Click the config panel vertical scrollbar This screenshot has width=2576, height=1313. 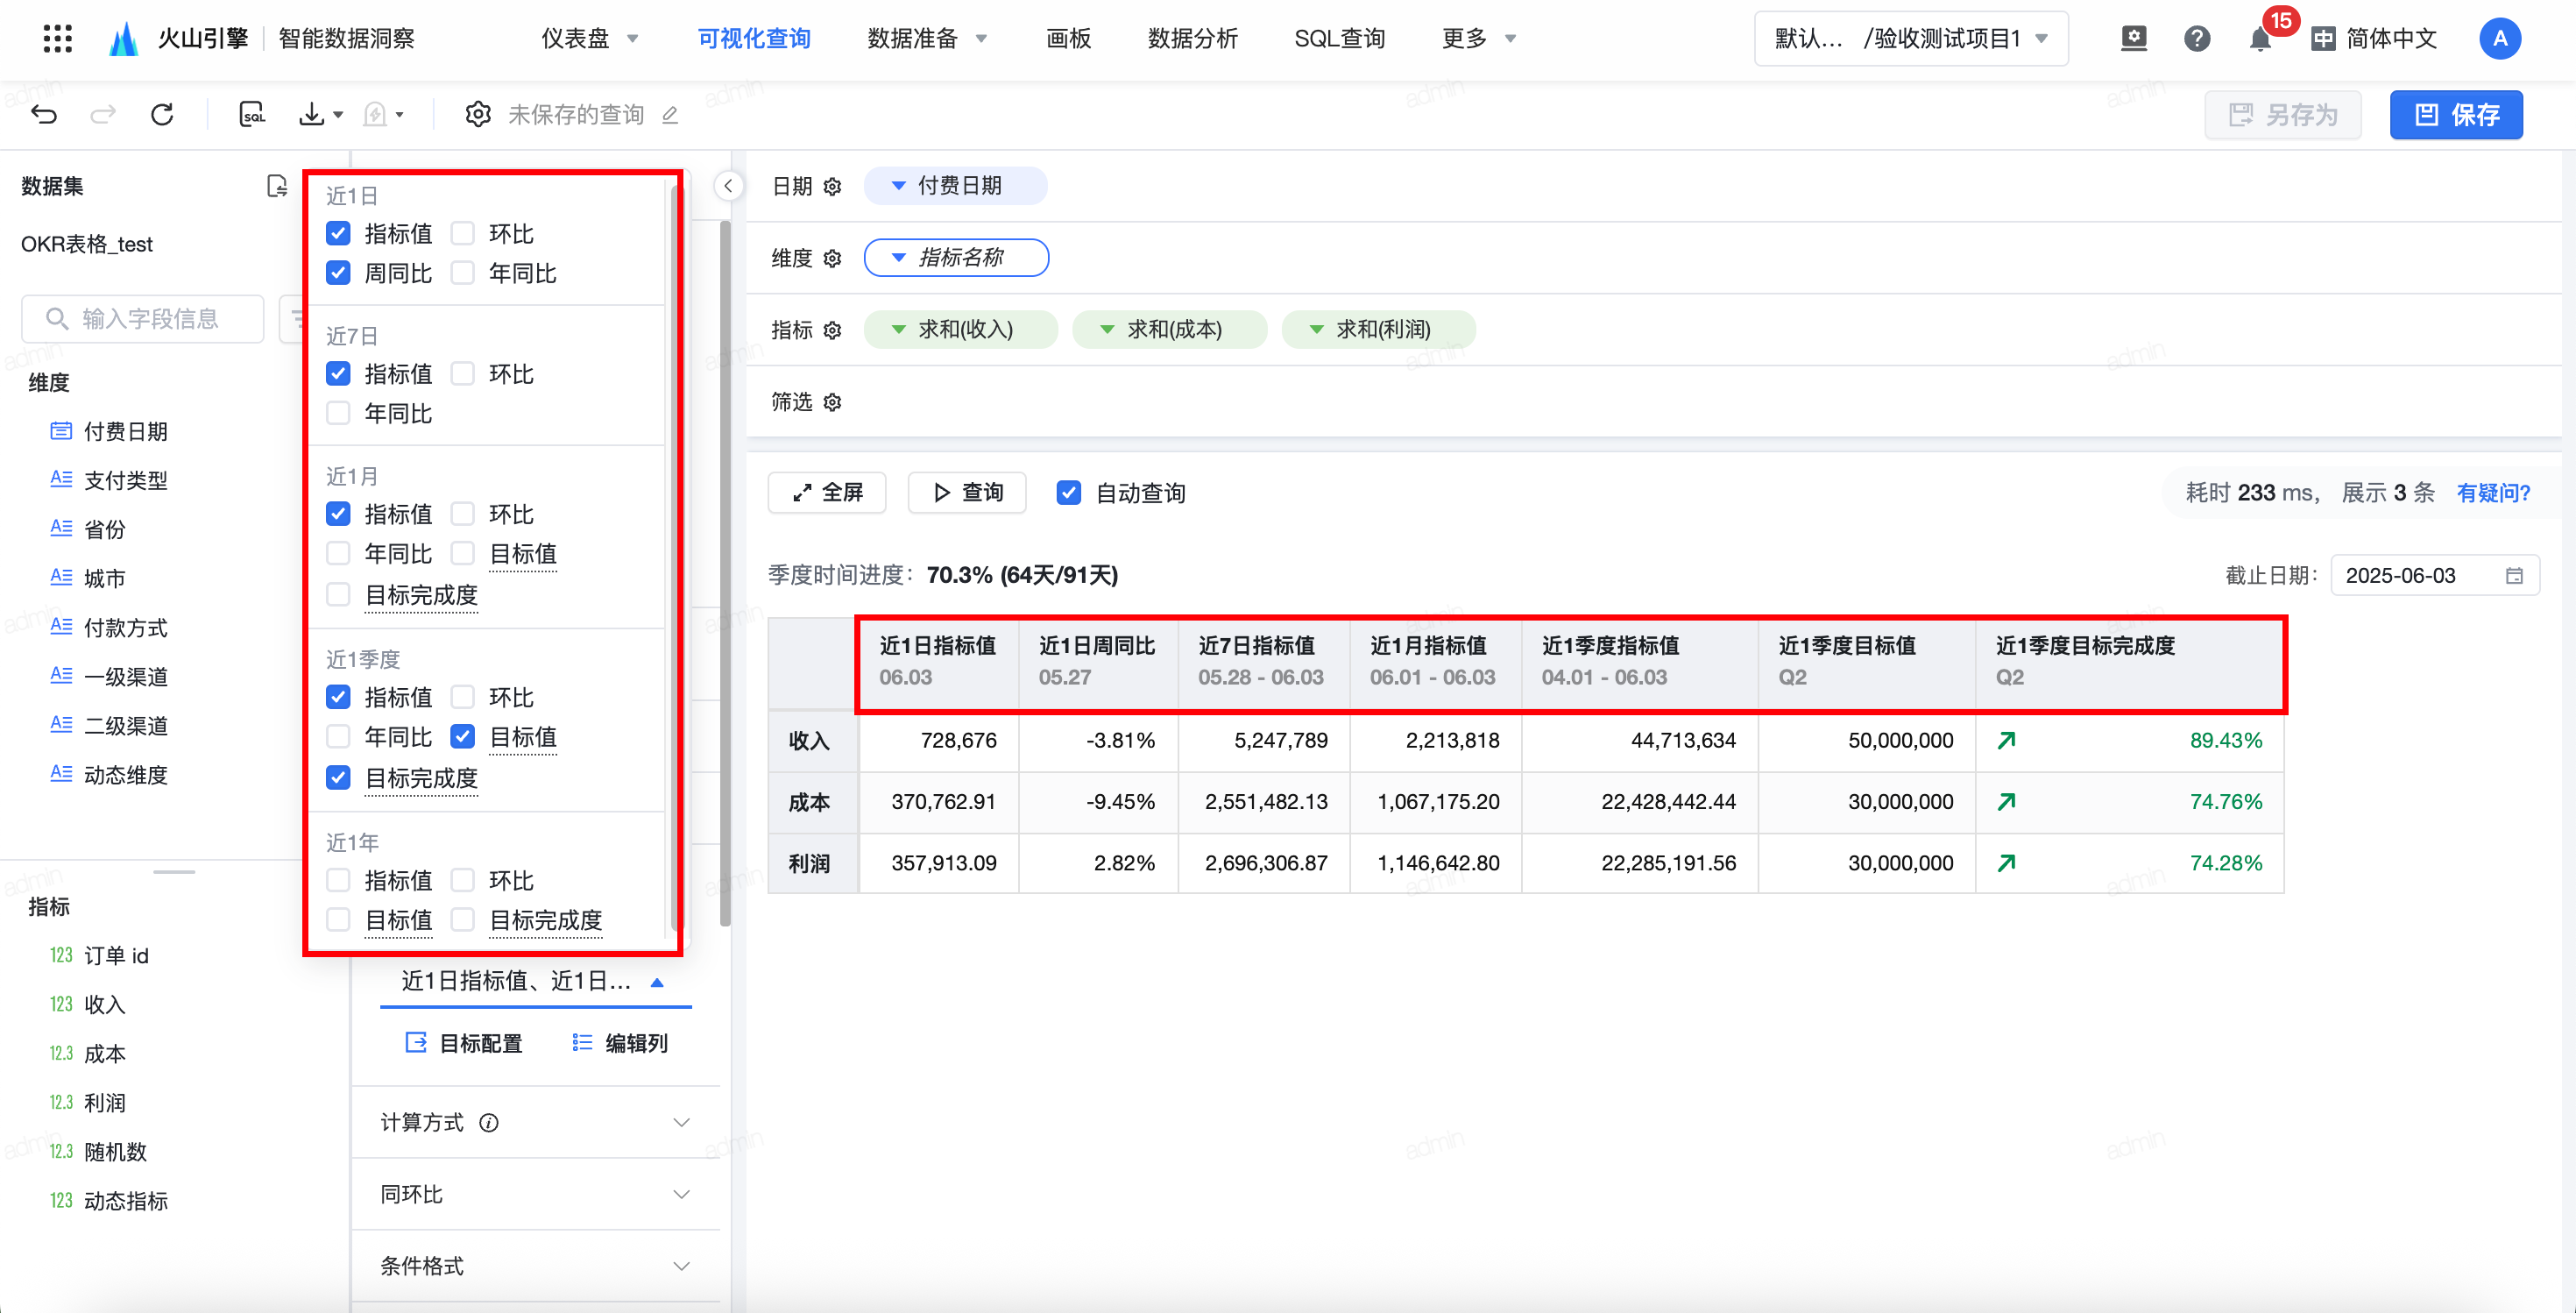tap(725, 574)
